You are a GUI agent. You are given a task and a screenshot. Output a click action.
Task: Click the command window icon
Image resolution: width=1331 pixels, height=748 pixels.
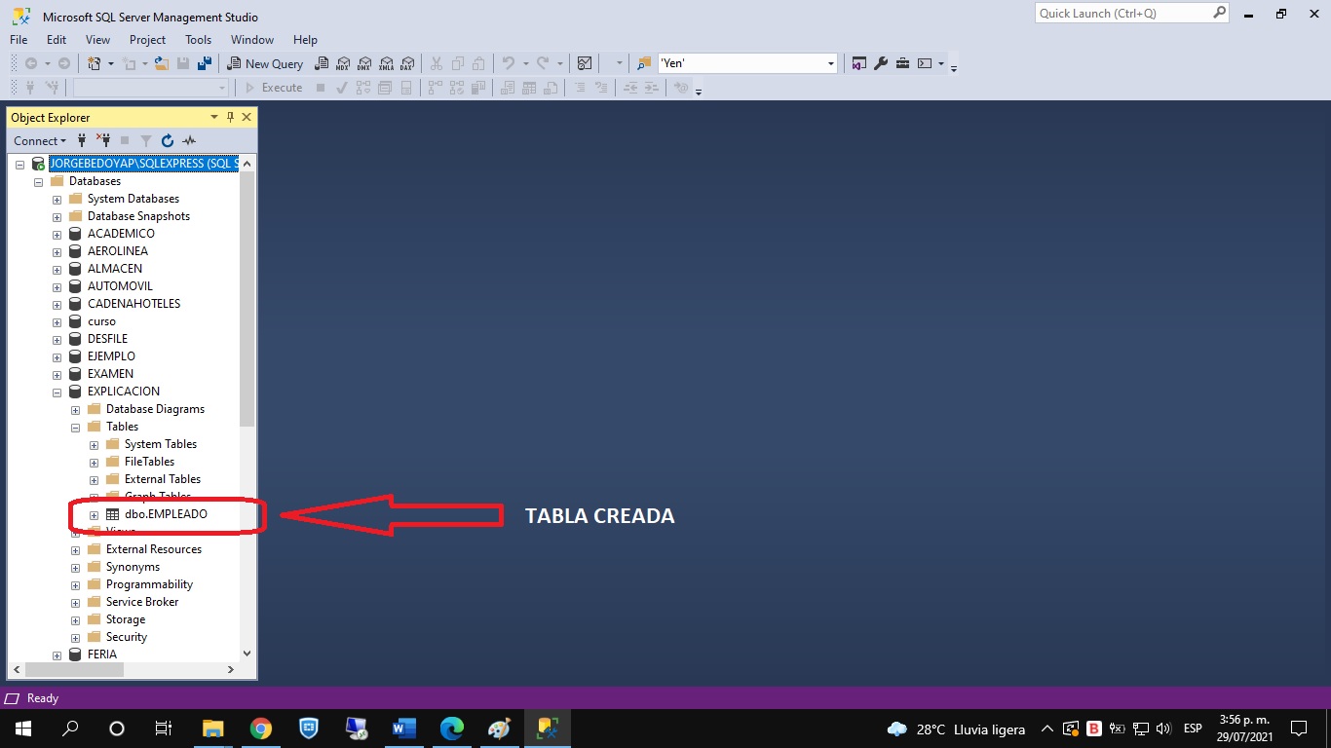pyautogui.click(x=925, y=63)
